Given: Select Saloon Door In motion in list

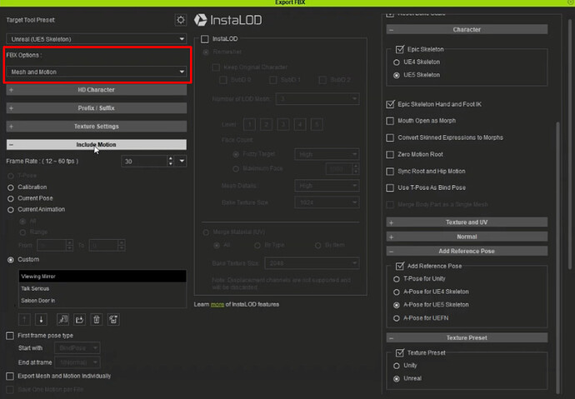Looking at the screenshot, I should pos(102,301).
